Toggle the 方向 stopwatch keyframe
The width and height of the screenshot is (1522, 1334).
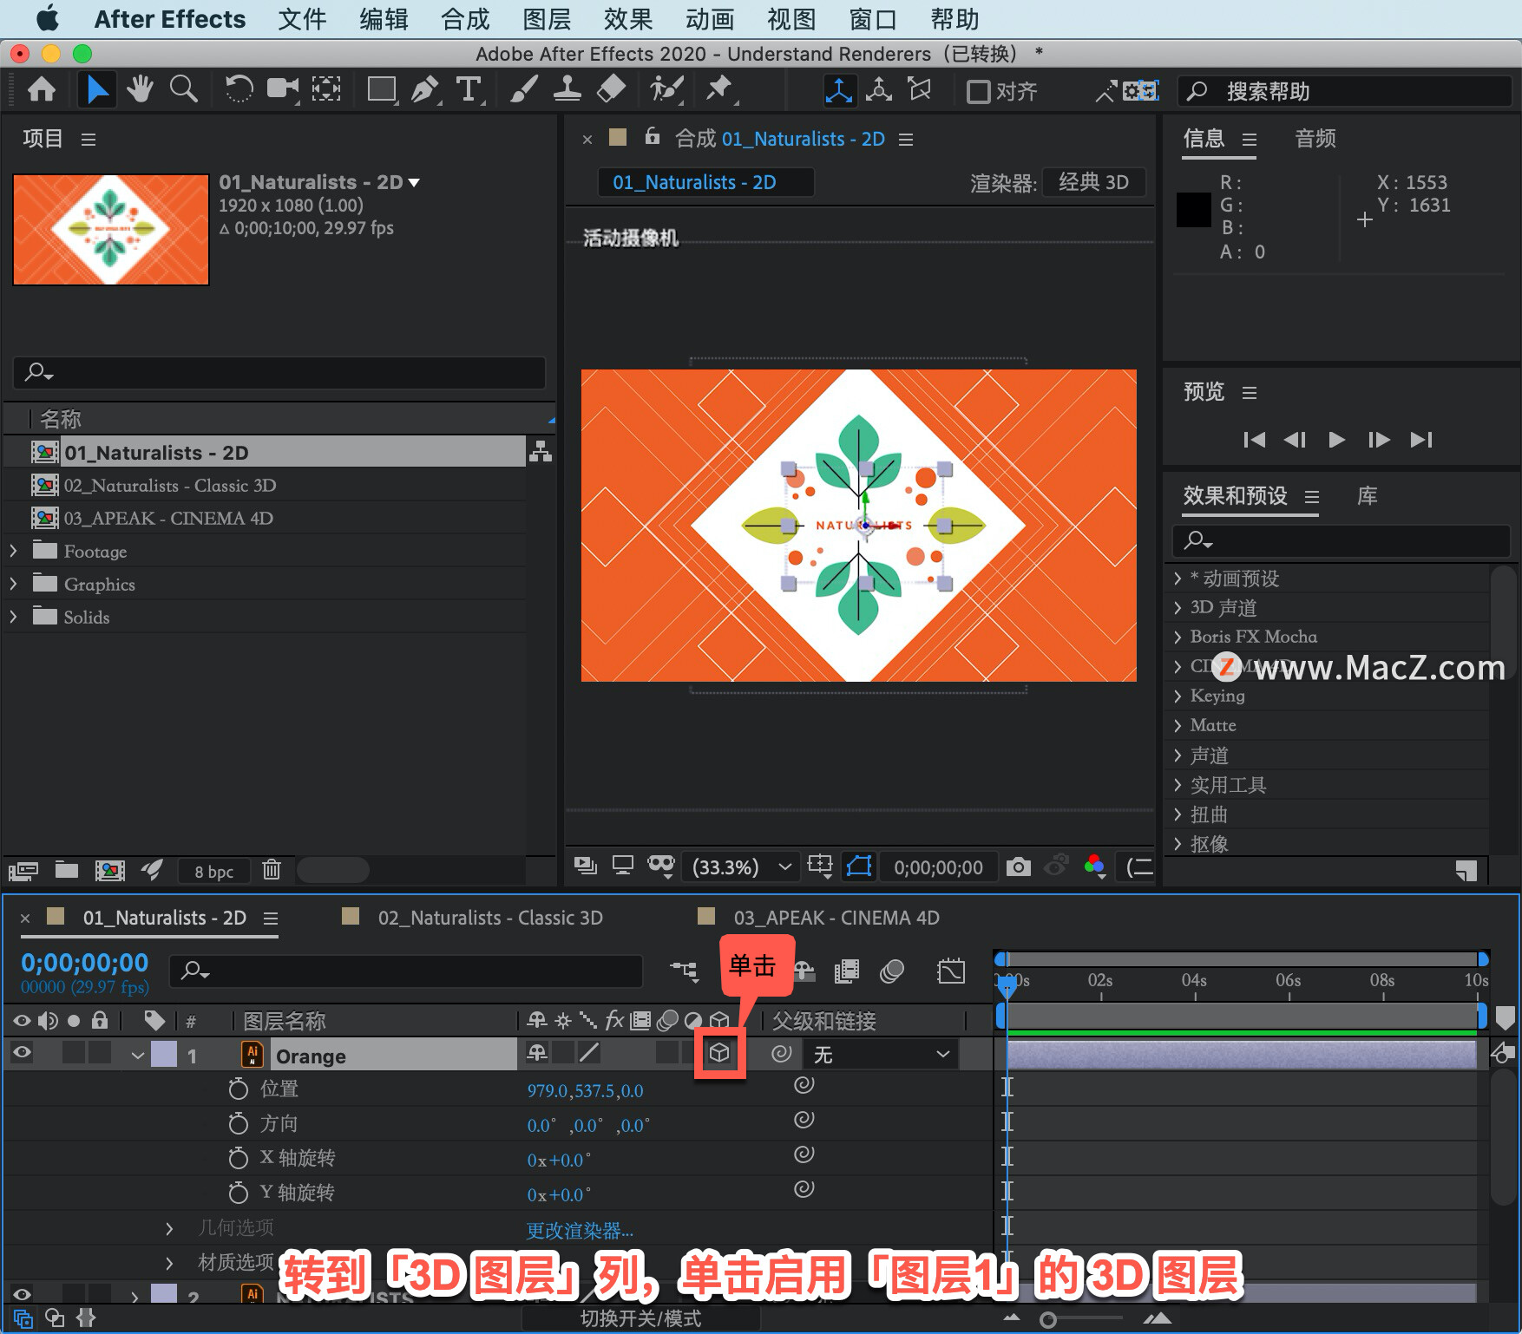point(238,1123)
